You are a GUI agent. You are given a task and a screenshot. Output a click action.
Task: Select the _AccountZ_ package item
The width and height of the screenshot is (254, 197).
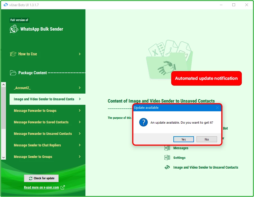click(x=47, y=88)
